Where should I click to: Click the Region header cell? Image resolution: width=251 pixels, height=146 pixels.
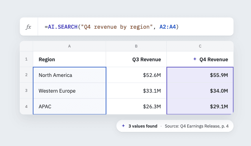[x=69, y=59]
